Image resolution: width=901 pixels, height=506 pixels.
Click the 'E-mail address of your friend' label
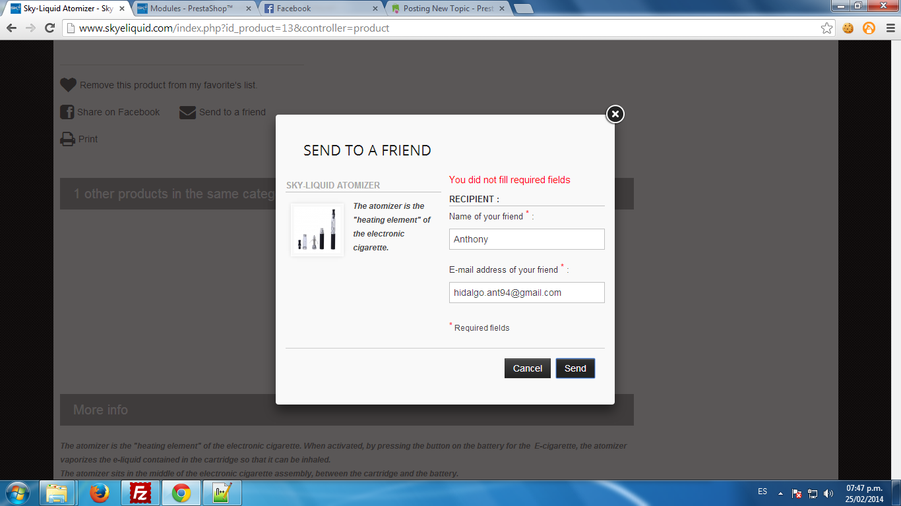pos(504,269)
